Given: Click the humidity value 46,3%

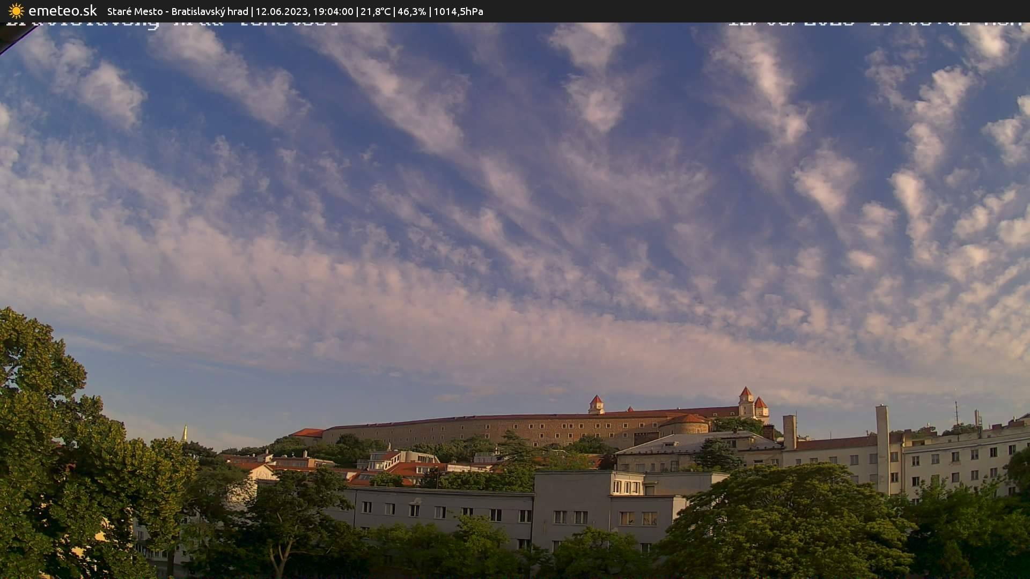Looking at the screenshot, I should click(412, 11).
